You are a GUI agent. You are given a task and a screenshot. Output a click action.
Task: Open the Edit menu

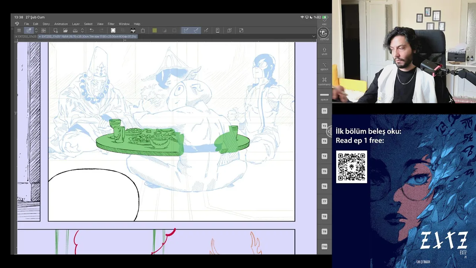coord(36,24)
